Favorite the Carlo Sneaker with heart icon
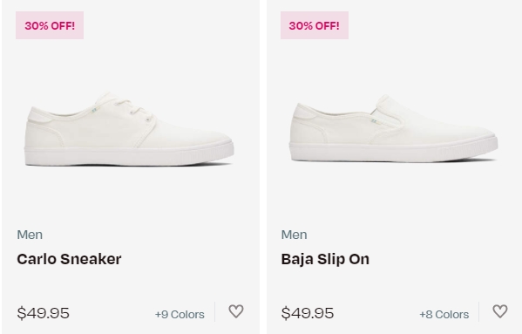 coord(236,311)
